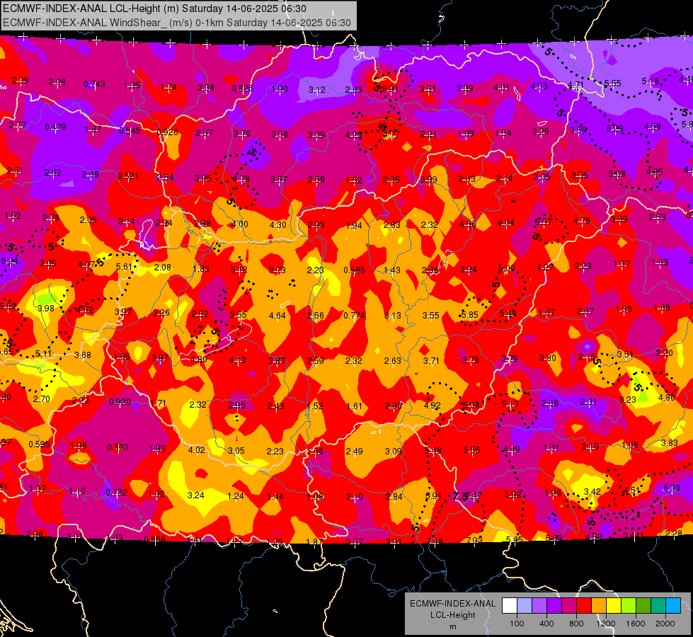Click the teal green legend swatch
The image size is (693, 637).
[x=658, y=606]
